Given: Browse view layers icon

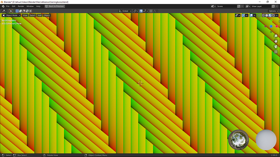Looking at the screenshot, I should 248,6.
